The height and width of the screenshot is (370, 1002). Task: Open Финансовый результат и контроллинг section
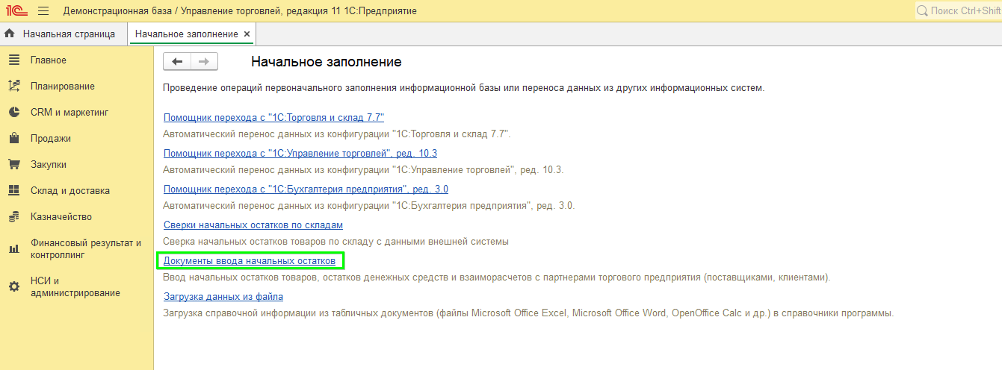[86, 249]
